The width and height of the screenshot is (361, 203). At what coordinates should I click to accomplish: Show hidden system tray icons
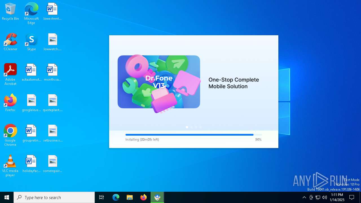pos(304,197)
